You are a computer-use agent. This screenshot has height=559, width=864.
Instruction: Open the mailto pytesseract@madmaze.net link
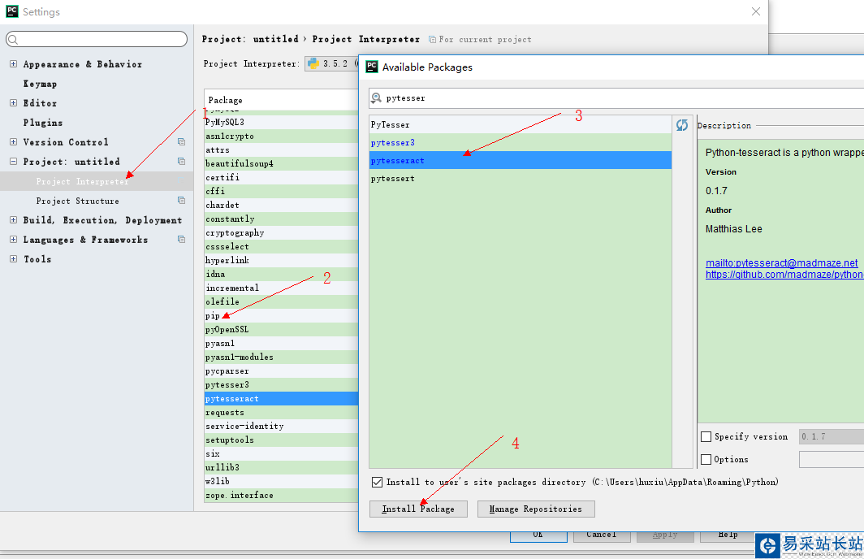coord(781,263)
